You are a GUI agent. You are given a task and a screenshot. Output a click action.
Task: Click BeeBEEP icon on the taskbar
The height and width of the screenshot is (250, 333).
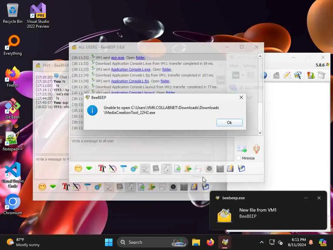click(x=225, y=242)
